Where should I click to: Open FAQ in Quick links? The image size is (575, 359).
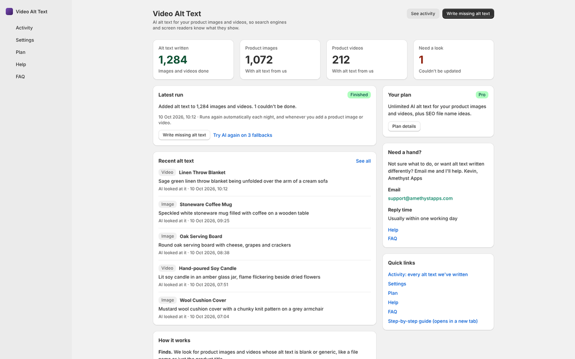392,312
